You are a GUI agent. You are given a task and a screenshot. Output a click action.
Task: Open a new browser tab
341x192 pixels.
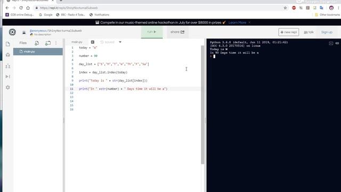(x=61, y=1)
